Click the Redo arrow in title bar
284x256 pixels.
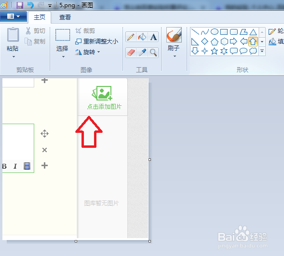tap(41, 5)
